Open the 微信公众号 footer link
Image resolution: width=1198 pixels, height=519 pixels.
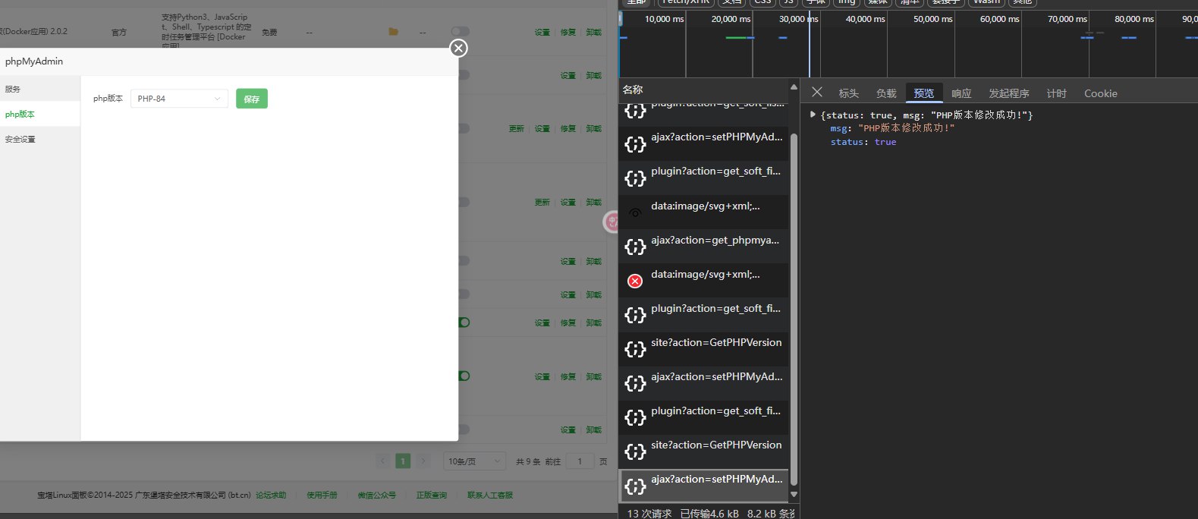(377, 495)
